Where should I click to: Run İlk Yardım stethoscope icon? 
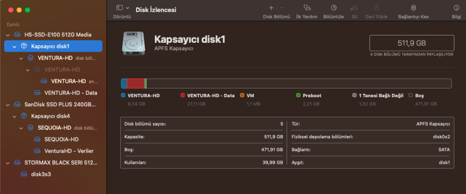tap(307, 8)
